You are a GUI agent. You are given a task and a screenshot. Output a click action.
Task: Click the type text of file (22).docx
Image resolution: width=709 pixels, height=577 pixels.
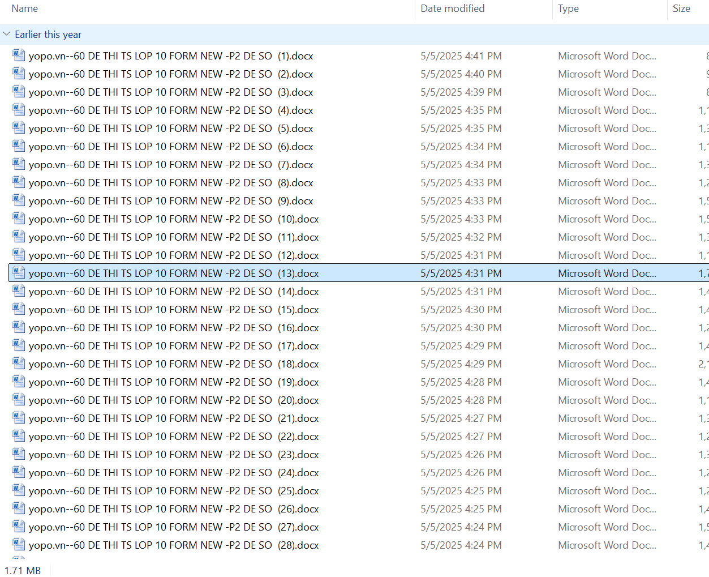(x=607, y=437)
